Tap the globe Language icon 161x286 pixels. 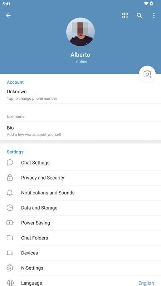tap(10, 283)
